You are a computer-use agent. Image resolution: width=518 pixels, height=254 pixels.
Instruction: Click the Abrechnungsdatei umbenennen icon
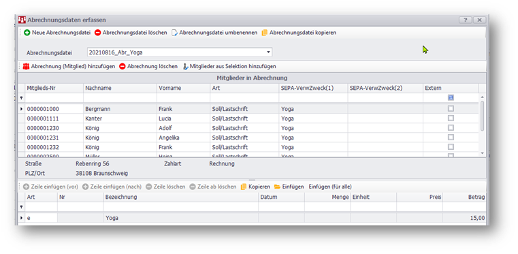tap(174, 33)
